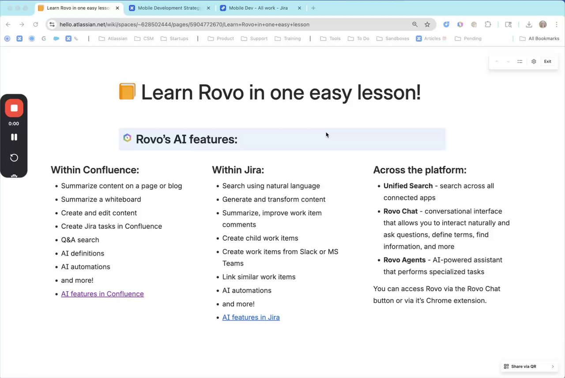
Task: Open the To Do bookmarks folder
Action: (358, 39)
